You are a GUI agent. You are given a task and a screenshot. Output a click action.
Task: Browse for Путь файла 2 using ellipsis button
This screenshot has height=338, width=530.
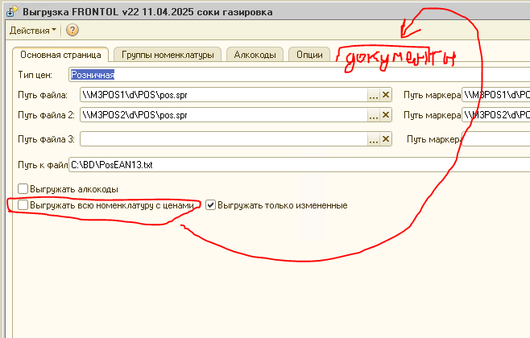373,116
